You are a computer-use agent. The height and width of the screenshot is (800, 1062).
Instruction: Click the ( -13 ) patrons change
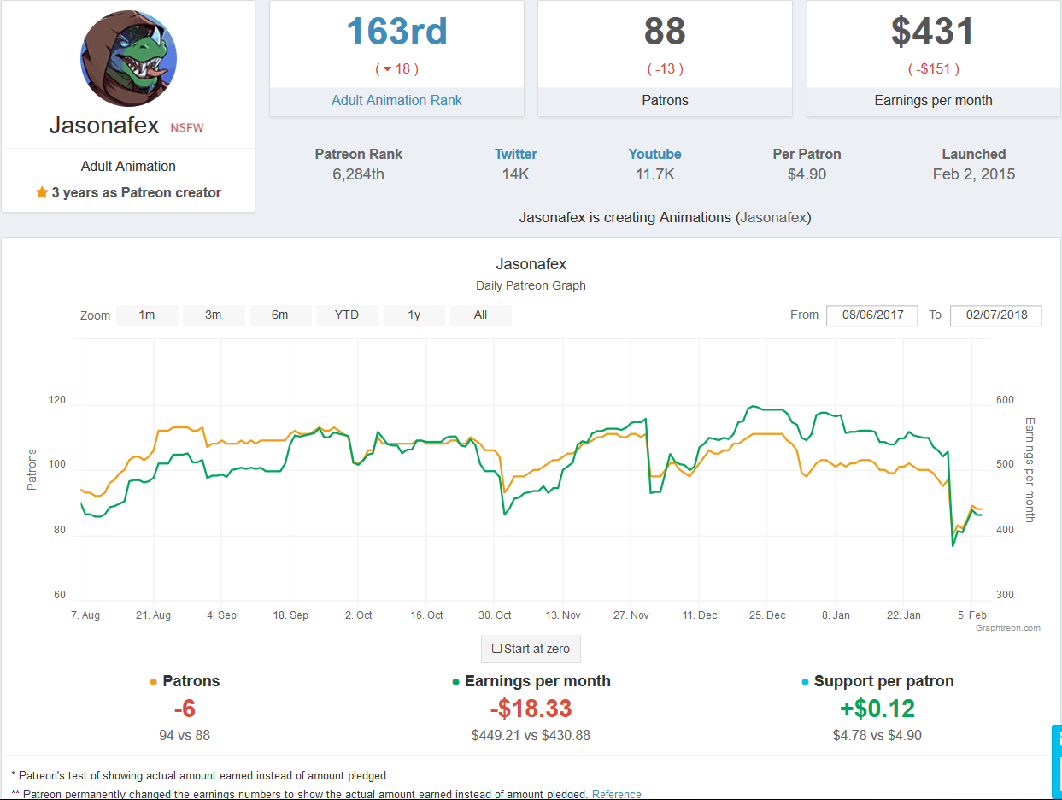tap(665, 69)
